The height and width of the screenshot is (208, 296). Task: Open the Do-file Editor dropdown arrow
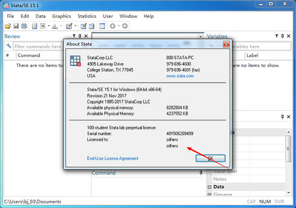coord(75,26)
